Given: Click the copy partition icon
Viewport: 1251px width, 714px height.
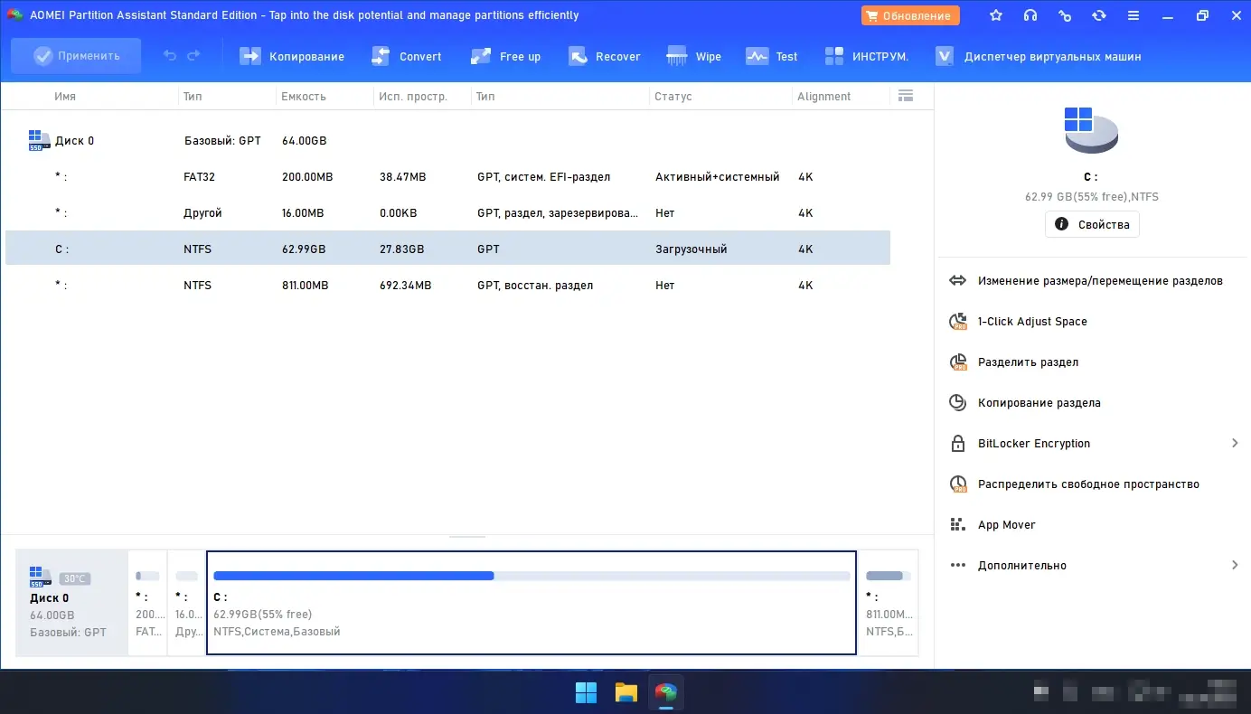Looking at the screenshot, I should pos(958,403).
